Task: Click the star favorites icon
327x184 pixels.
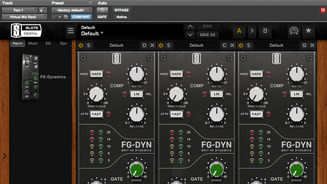Action: click(x=308, y=31)
